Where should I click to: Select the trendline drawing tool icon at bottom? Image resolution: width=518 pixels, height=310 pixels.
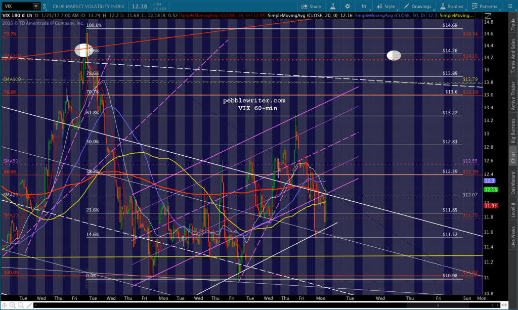[29, 305]
